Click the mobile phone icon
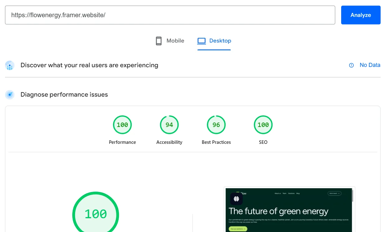Screen dimensions: 390x232 [x=159, y=41]
